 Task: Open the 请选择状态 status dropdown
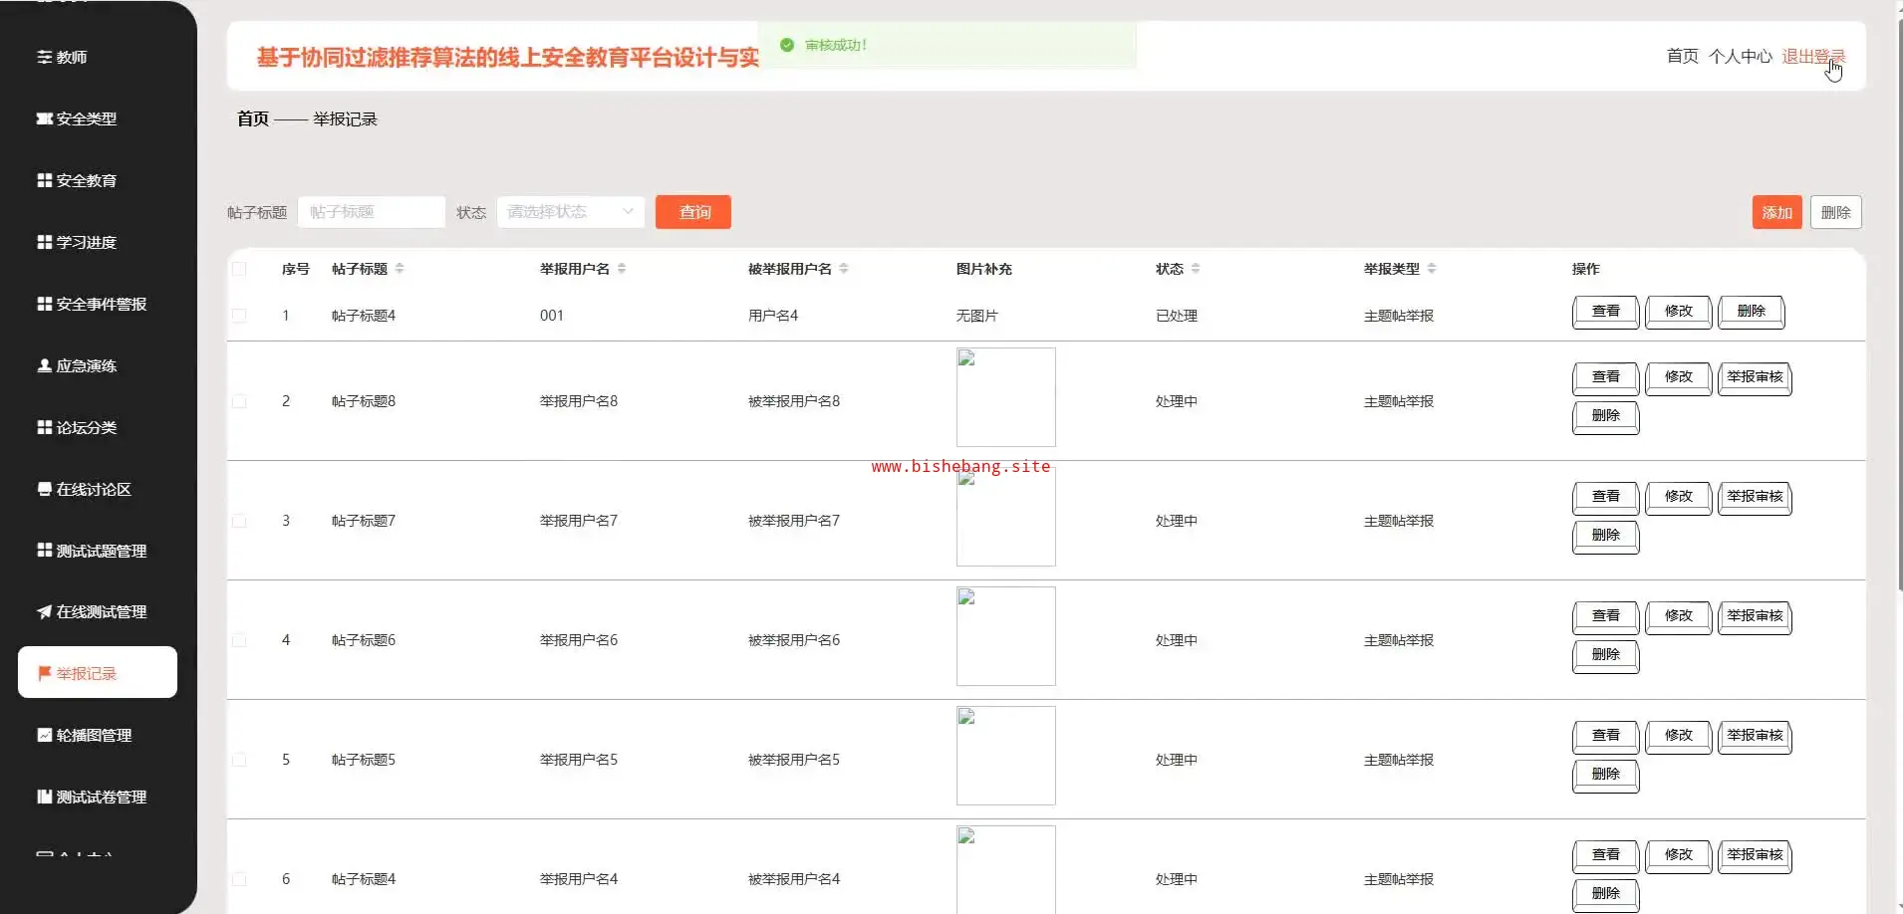pos(571,212)
